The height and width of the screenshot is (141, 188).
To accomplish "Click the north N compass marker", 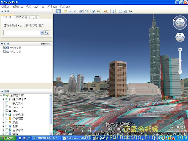I will (174, 19).
